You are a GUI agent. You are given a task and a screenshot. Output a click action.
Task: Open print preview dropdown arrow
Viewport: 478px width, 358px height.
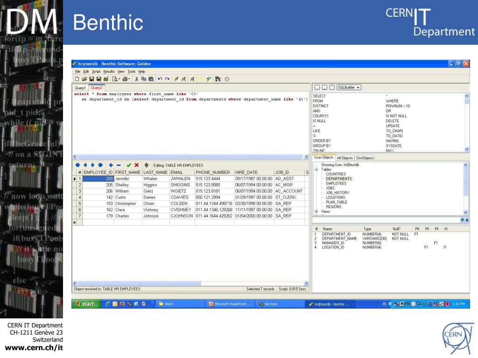(119, 79)
